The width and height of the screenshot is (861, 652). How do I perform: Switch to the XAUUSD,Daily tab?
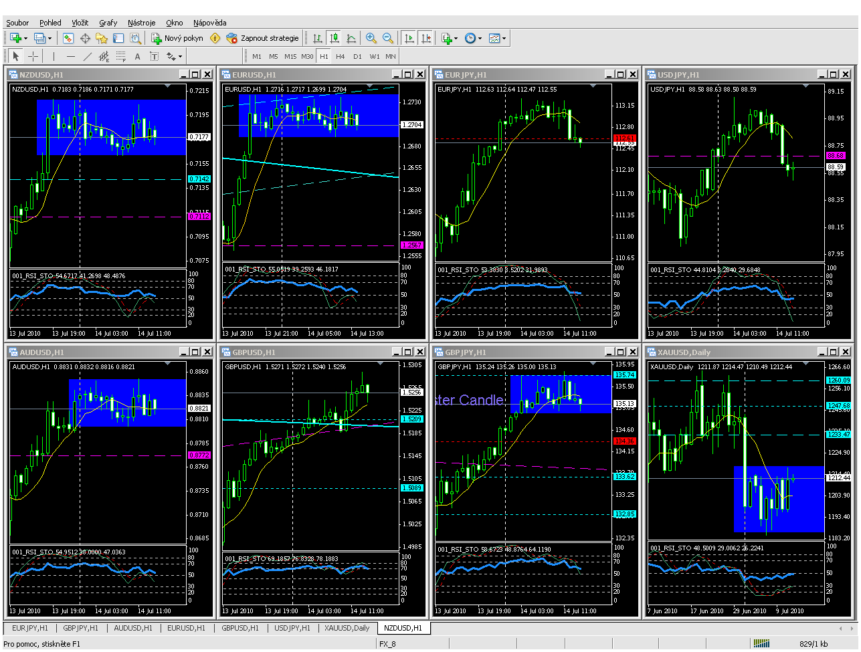347,629
